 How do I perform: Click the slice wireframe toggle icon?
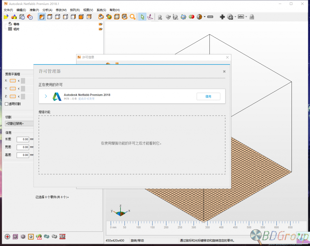point(15,237)
